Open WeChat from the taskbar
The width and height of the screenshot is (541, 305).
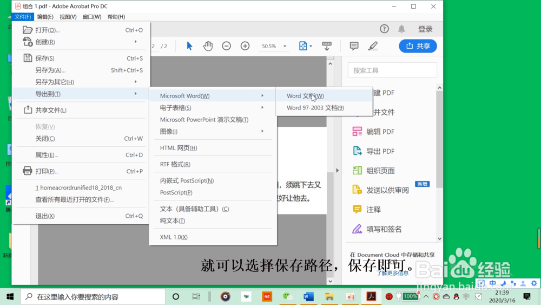click(287, 297)
